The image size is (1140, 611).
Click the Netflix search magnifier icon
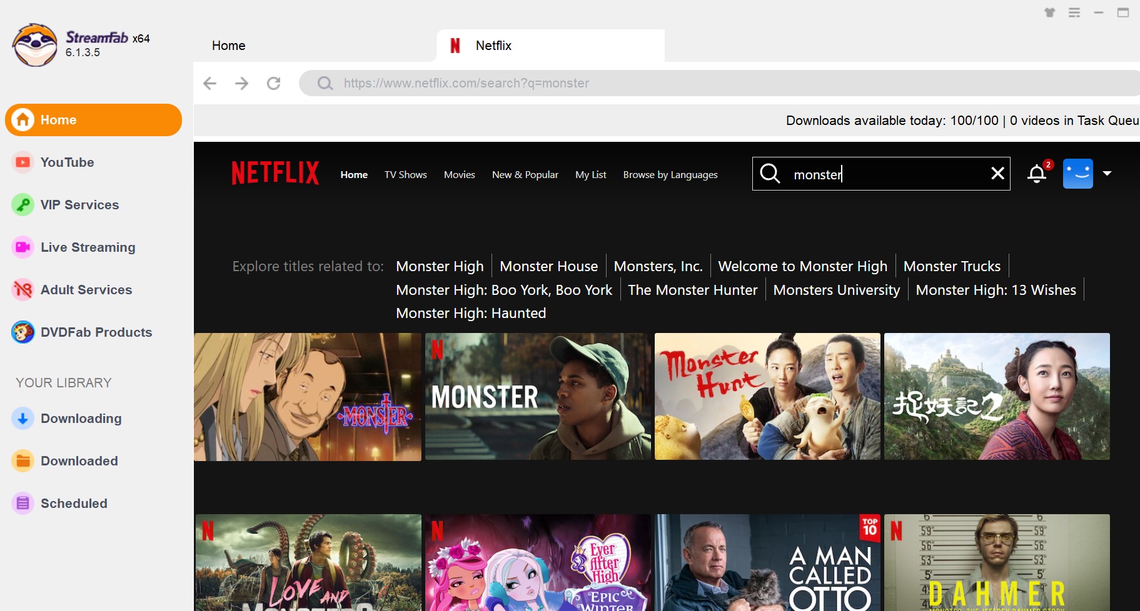click(x=770, y=174)
